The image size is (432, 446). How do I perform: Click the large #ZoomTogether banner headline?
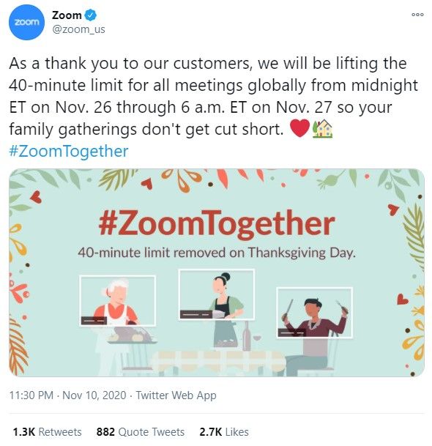tap(217, 224)
